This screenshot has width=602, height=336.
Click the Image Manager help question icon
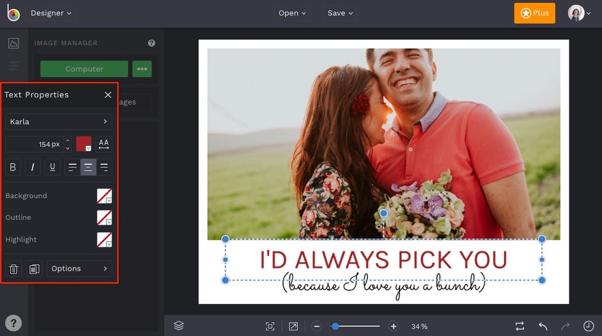click(152, 43)
